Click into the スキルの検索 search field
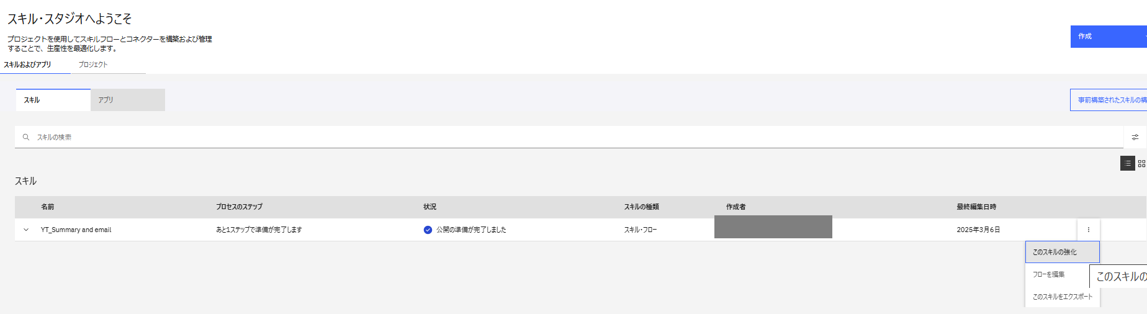The width and height of the screenshot is (1147, 314). 559,137
